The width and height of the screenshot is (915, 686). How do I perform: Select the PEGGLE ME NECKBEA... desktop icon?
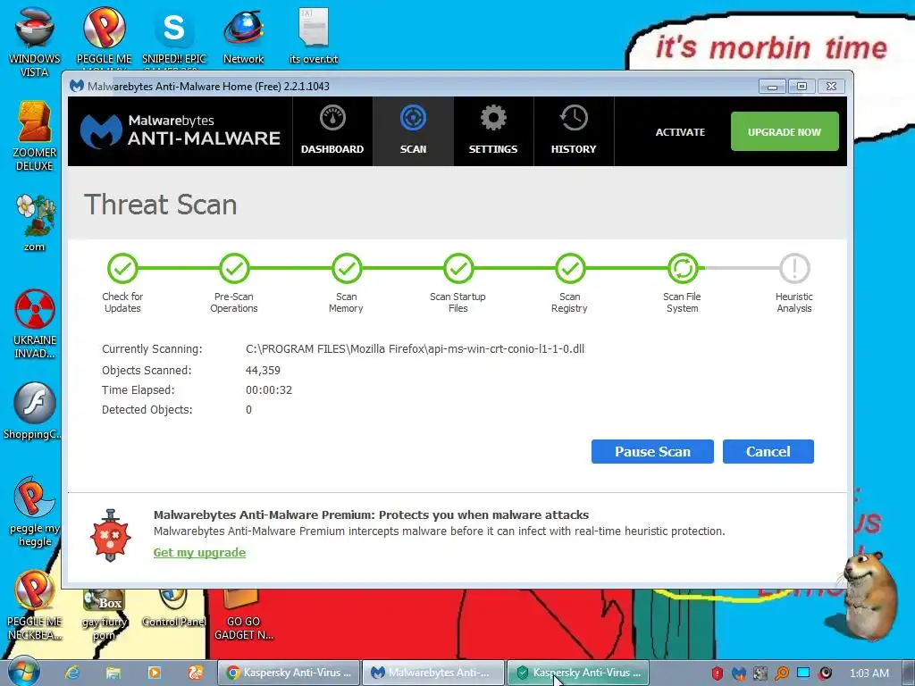point(35,605)
